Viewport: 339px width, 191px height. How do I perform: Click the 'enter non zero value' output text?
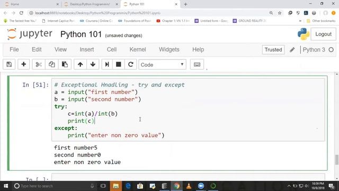coord(87,162)
